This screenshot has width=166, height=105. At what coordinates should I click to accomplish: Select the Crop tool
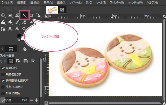click(x=31, y=15)
